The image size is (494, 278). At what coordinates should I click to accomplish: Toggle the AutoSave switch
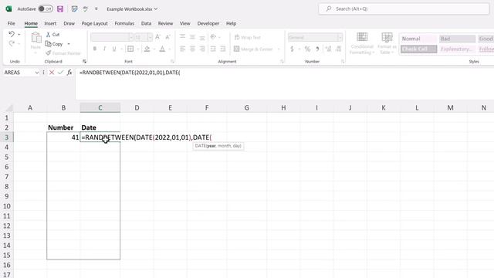coord(46,8)
